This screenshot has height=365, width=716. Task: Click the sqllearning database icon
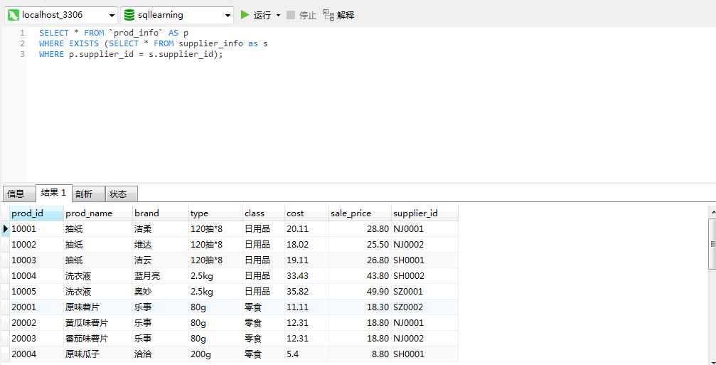pos(129,15)
